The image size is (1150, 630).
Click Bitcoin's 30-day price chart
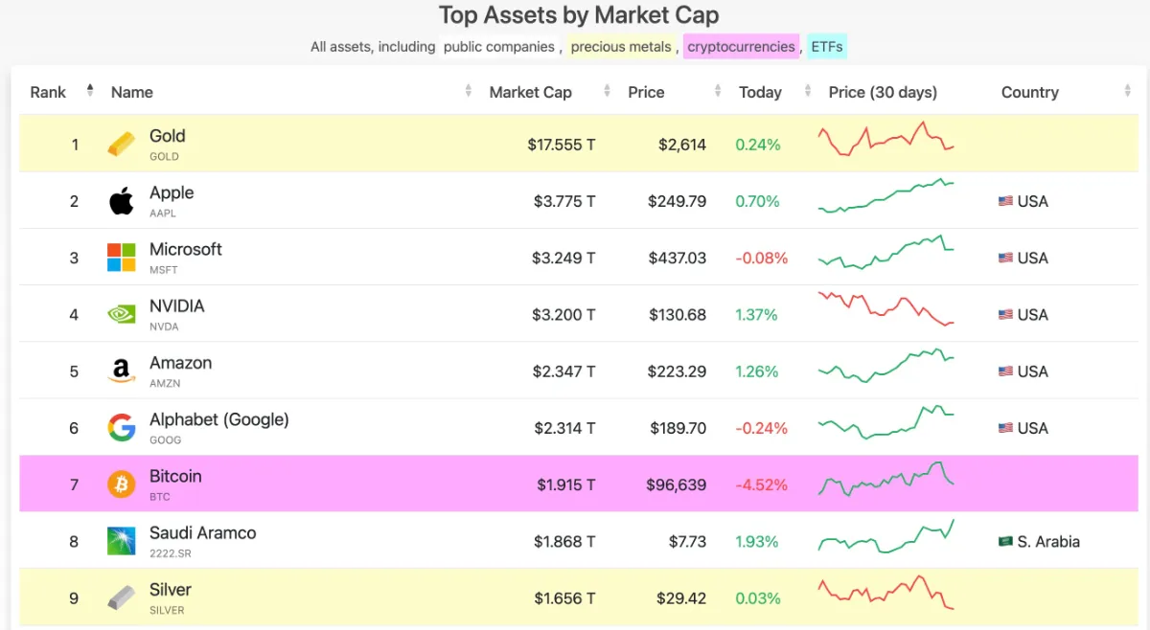(885, 479)
